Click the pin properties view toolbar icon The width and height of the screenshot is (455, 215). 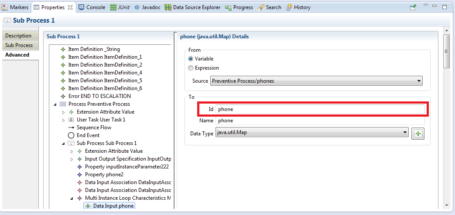pyautogui.click(x=413, y=7)
